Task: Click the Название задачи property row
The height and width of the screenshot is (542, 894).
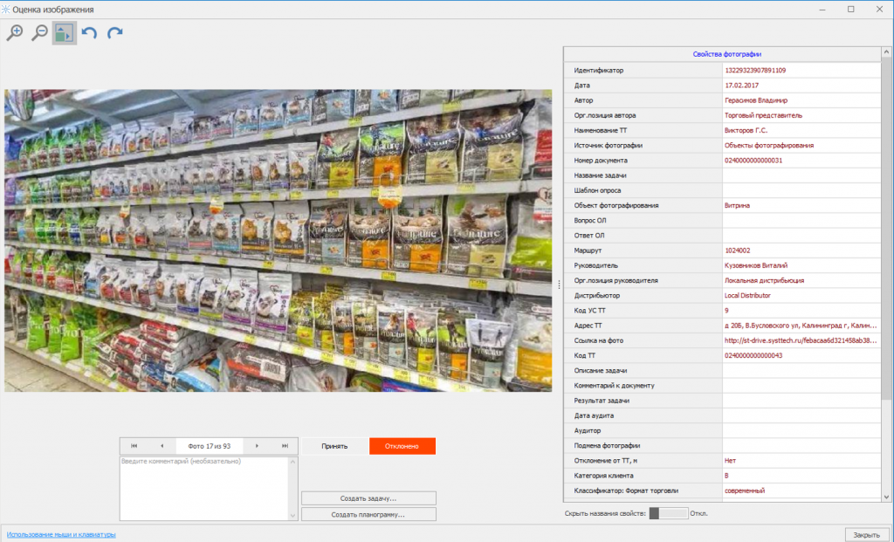Action: [x=722, y=175]
